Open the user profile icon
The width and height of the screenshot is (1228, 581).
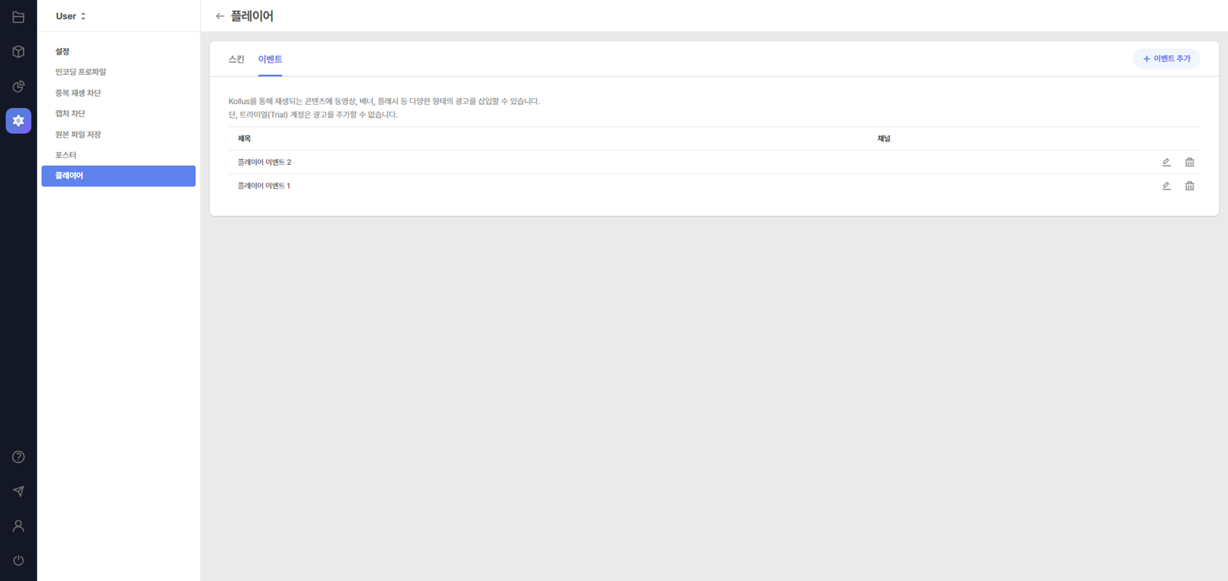(18, 526)
